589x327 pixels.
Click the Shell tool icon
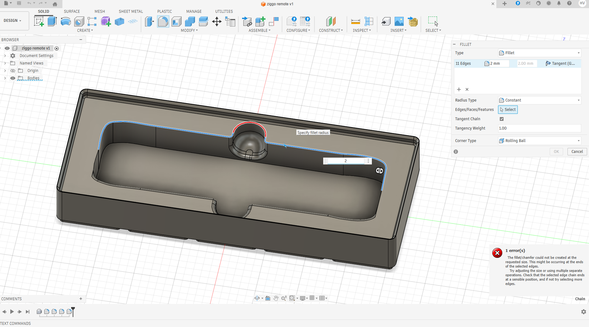coord(177,21)
